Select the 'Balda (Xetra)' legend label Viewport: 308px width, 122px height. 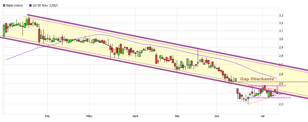click(15, 6)
